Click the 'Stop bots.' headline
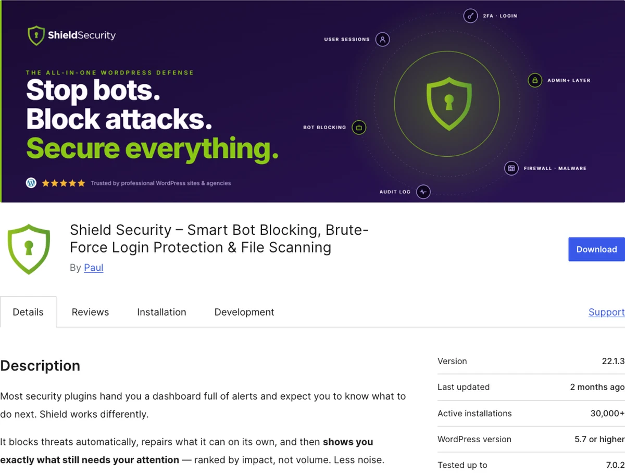The height and width of the screenshot is (474, 625). [93, 91]
